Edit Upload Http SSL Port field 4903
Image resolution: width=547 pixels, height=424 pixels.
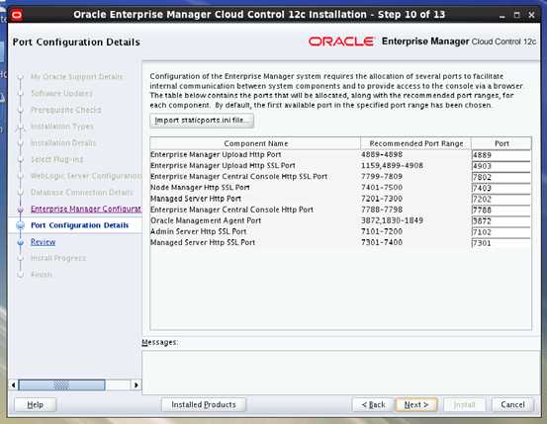click(501, 166)
